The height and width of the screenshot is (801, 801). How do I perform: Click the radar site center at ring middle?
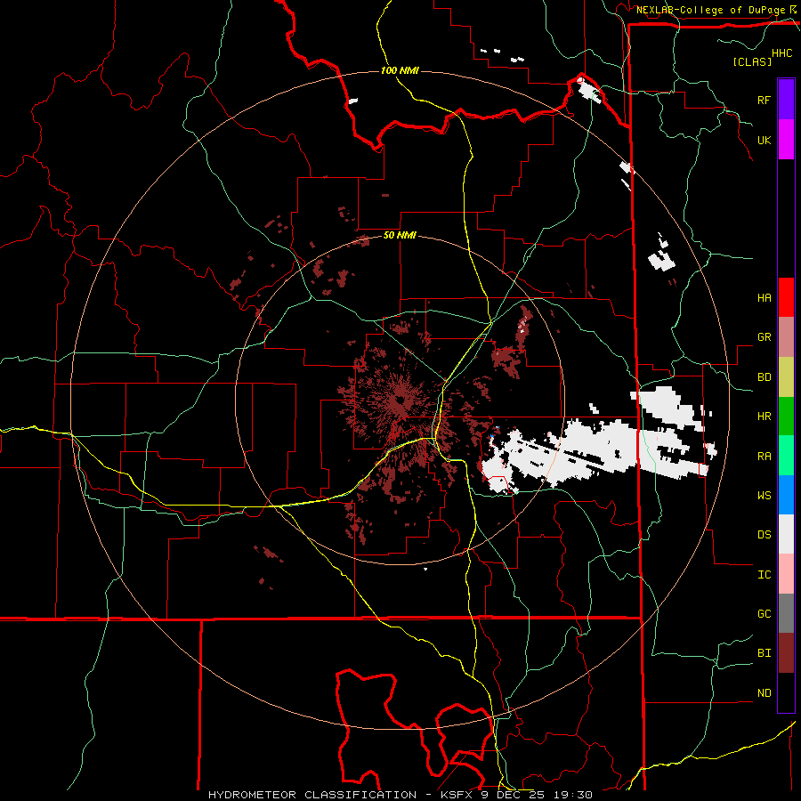point(400,400)
